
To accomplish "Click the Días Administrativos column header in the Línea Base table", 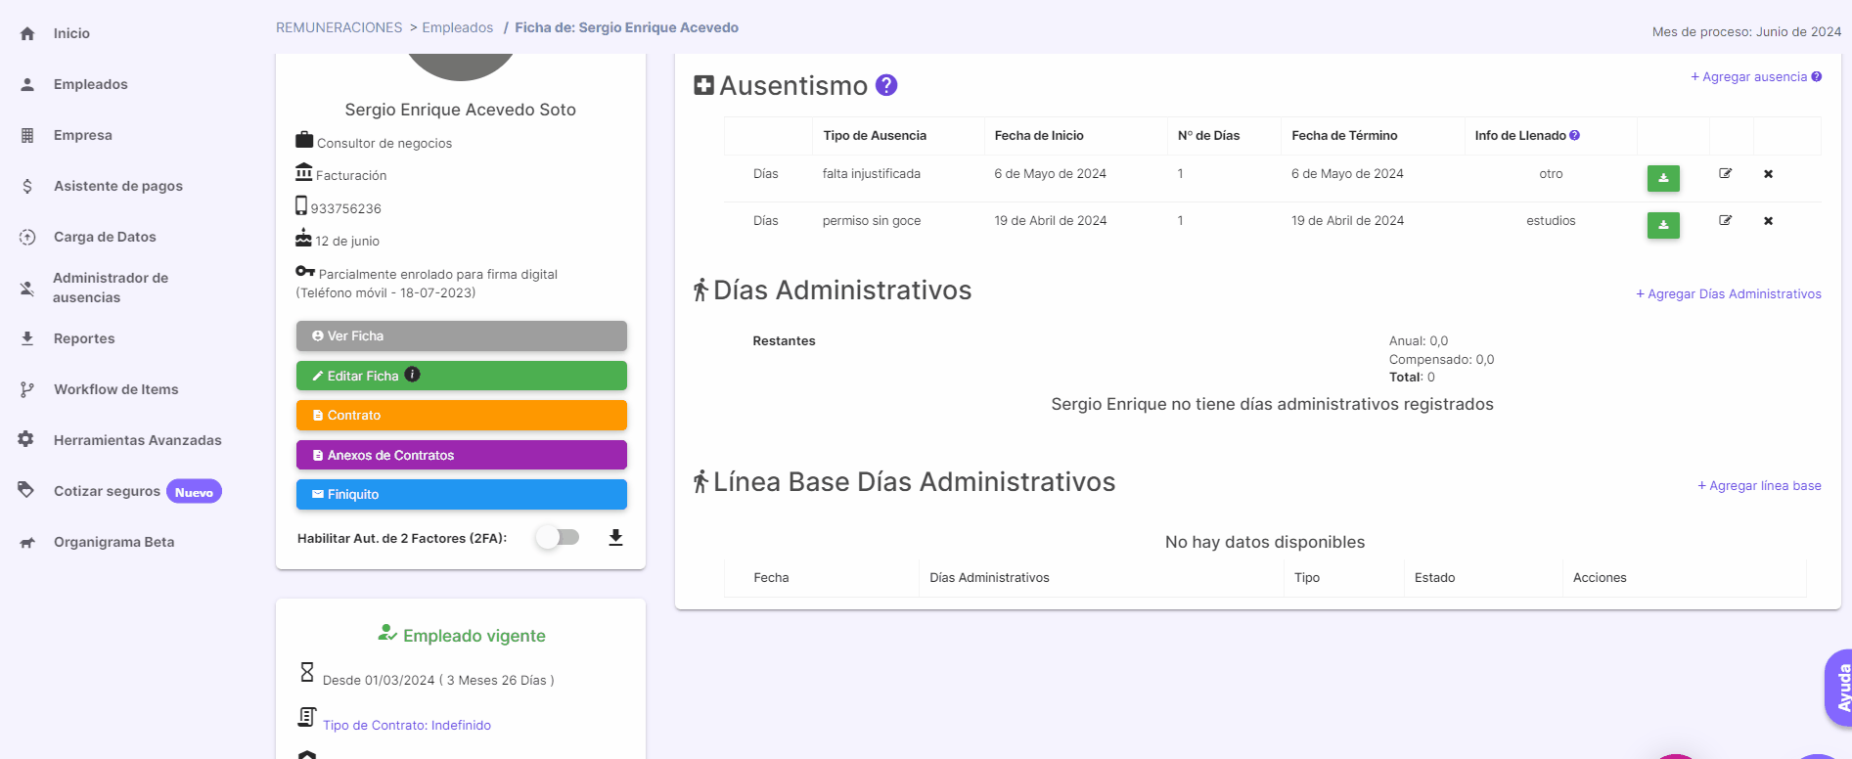I will point(989,577).
